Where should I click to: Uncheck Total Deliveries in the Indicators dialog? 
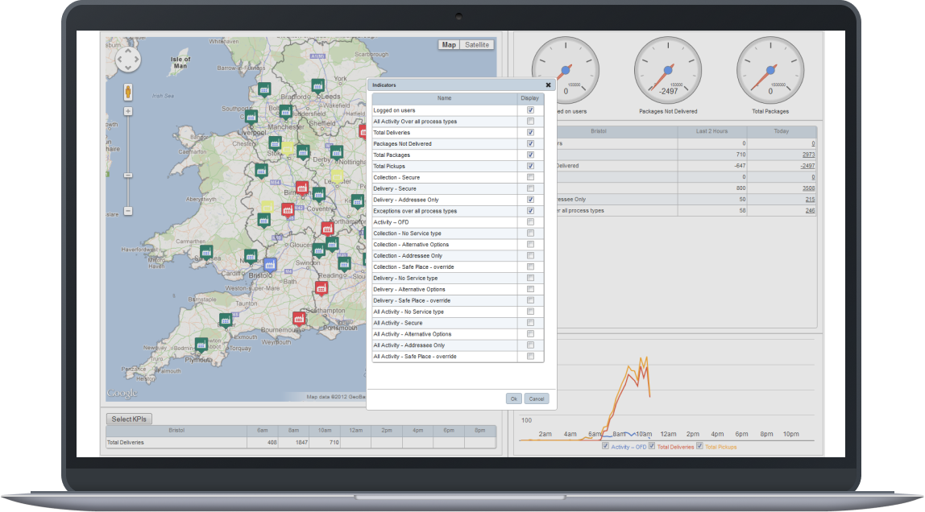(x=530, y=132)
